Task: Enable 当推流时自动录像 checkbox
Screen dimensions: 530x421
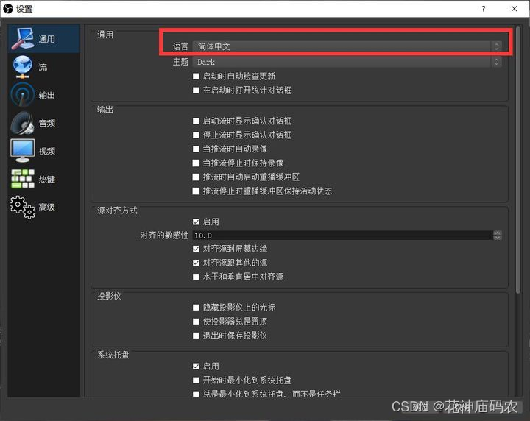Action: coord(196,149)
